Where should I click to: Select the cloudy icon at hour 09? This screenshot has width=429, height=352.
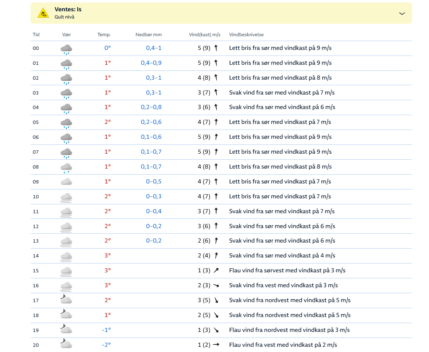click(x=66, y=182)
